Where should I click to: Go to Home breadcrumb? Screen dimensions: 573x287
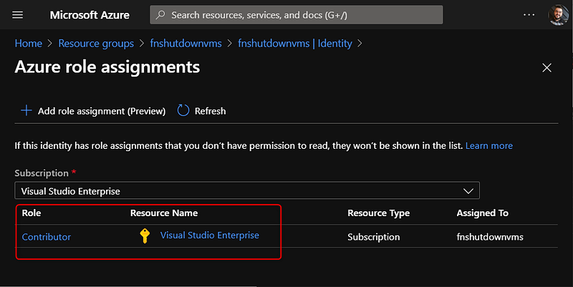point(29,44)
